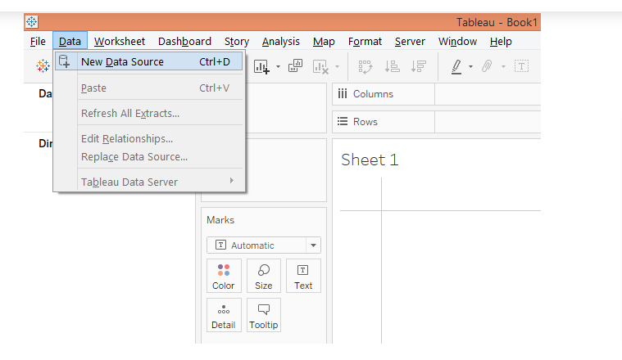Viewport: 622px width, 360px height.
Task: Open the Dashboard menu
Action: coord(184,41)
